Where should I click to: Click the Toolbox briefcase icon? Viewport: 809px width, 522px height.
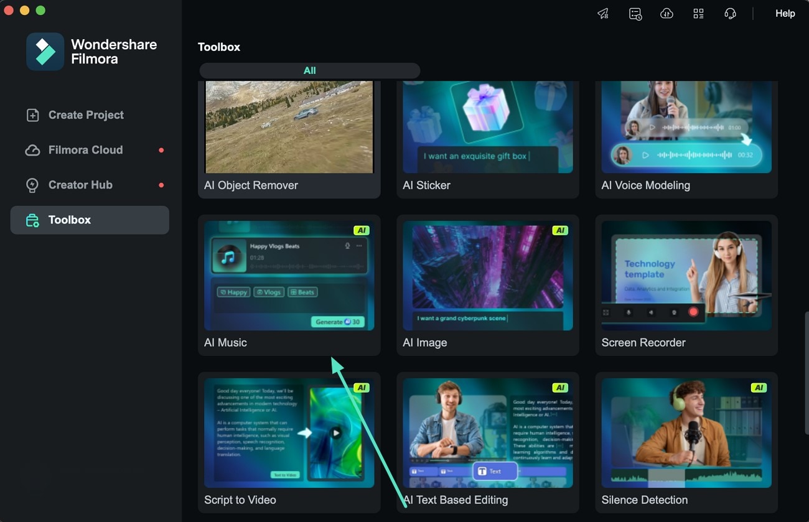tap(32, 220)
